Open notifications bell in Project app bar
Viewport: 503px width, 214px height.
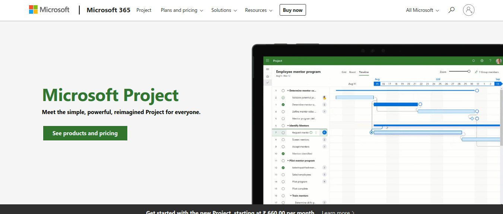(x=474, y=61)
